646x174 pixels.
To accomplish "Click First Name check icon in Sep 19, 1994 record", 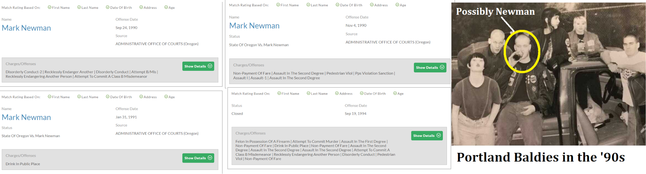I will (x=279, y=93).
